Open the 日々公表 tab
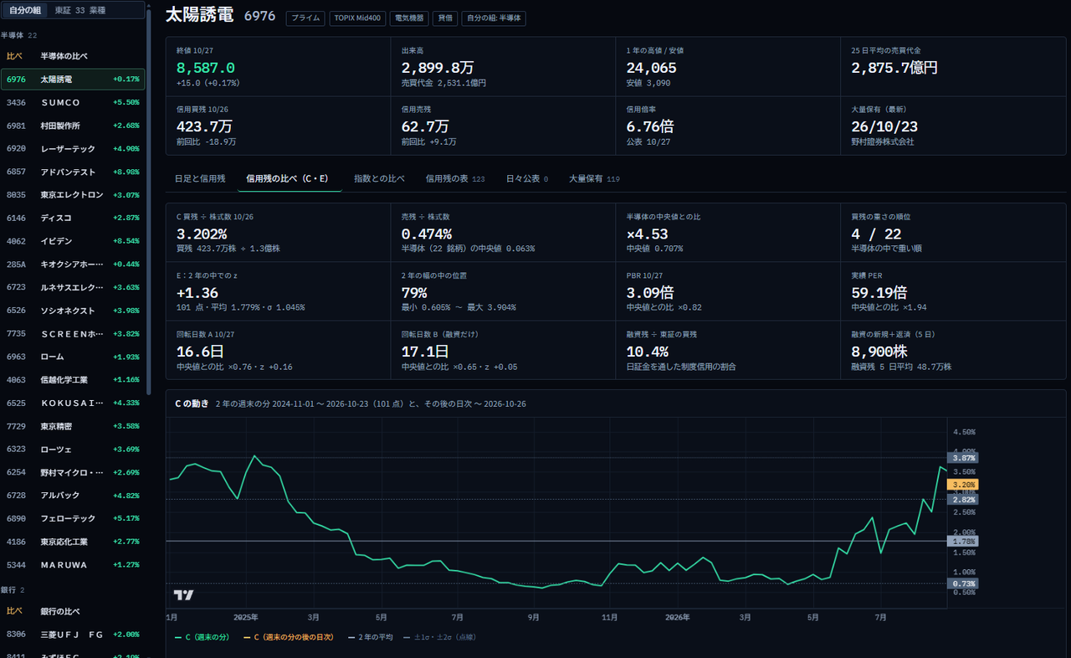The height and width of the screenshot is (658, 1071). [527, 178]
